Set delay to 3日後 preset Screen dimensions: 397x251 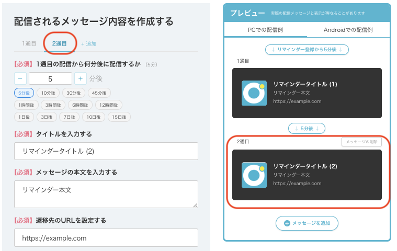(47, 117)
